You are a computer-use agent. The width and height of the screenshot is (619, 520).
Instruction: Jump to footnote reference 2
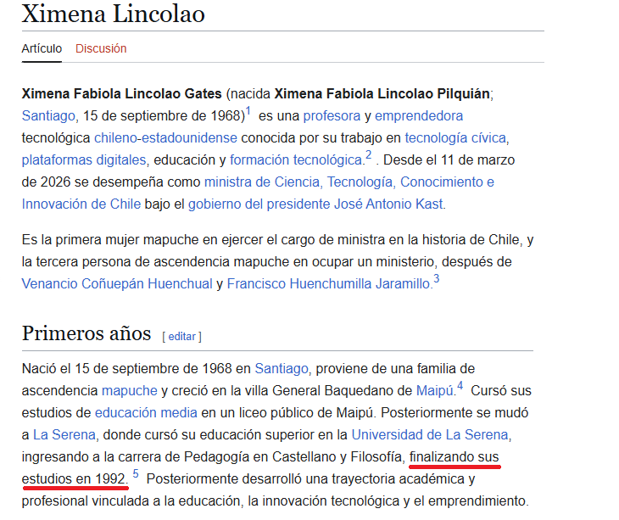368,154
